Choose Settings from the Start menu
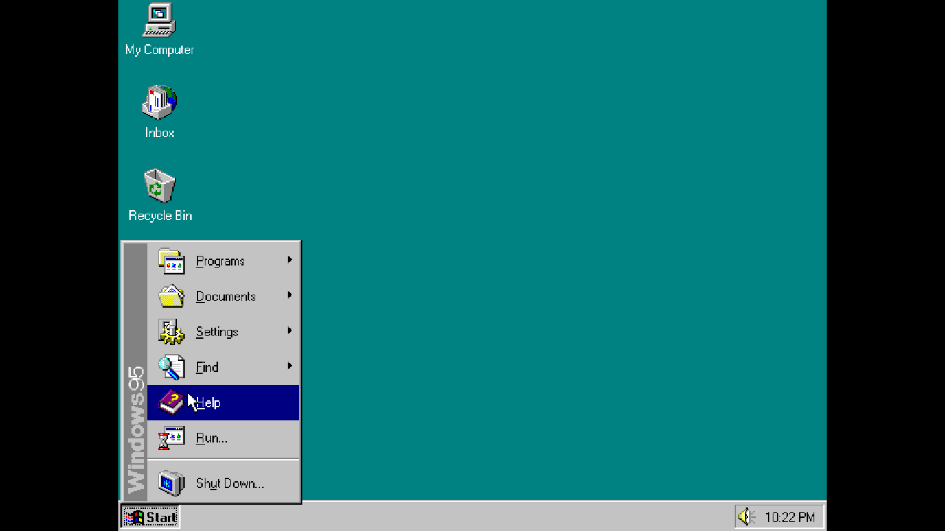The image size is (945, 531). [x=223, y=332]
